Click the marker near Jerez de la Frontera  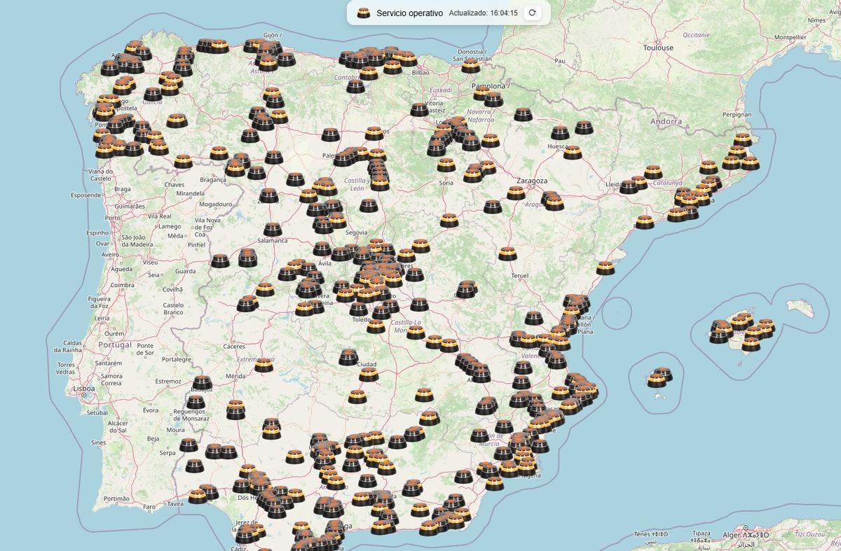tap(246, 534)
